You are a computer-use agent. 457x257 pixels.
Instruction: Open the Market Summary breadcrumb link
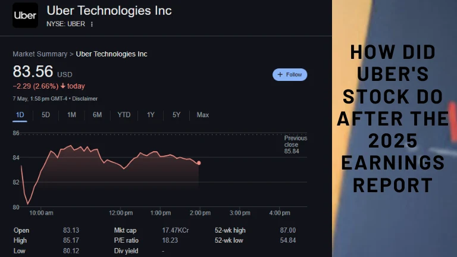(40, 54)
